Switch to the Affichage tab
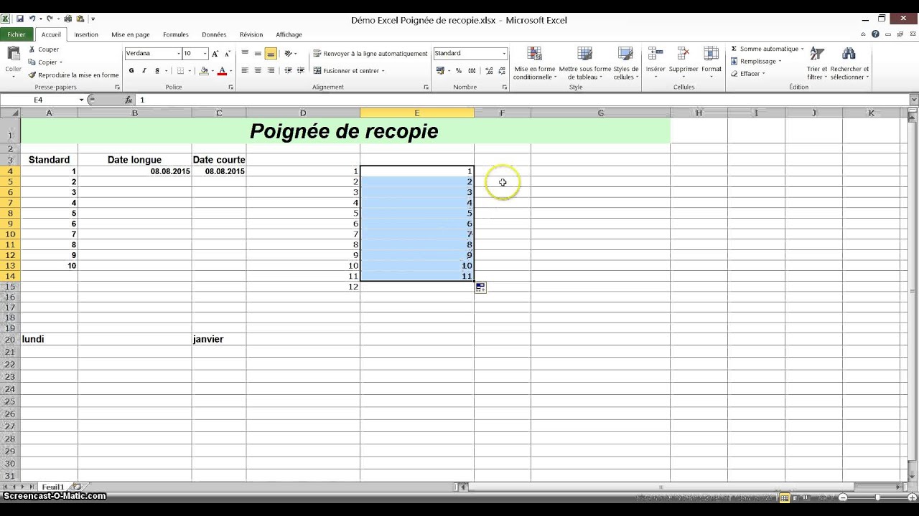 coord(289,34)
